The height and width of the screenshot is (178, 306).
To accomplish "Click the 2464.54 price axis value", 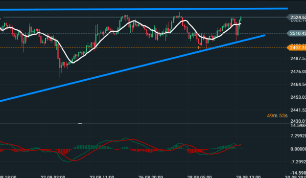I will [298, 85].
